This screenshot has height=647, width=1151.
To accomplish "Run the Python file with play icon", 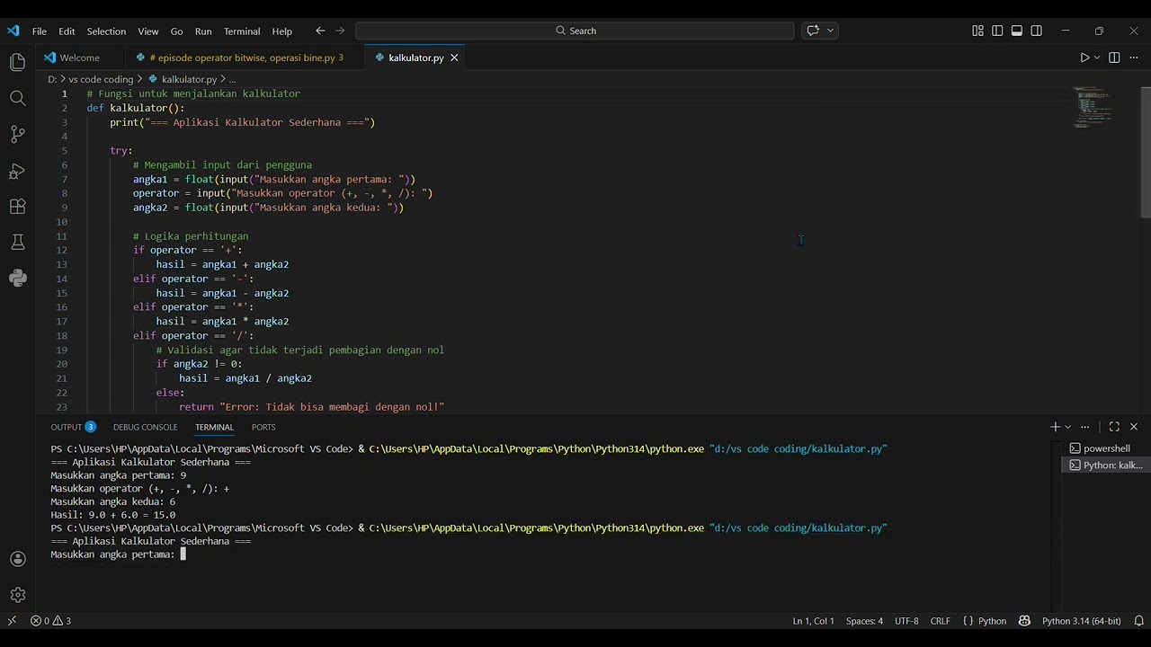I will [1084, 58].
